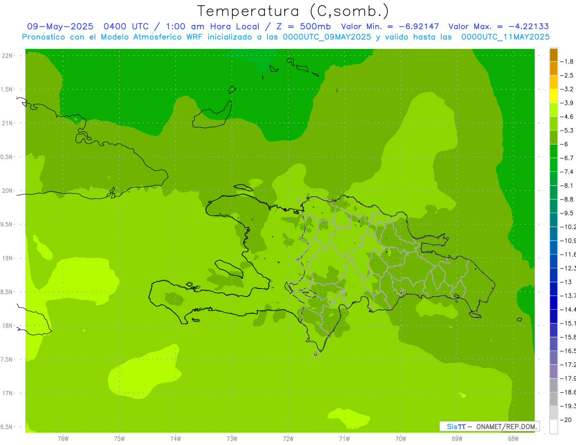Click the 19N latitude axis label

tap(7, 258)
